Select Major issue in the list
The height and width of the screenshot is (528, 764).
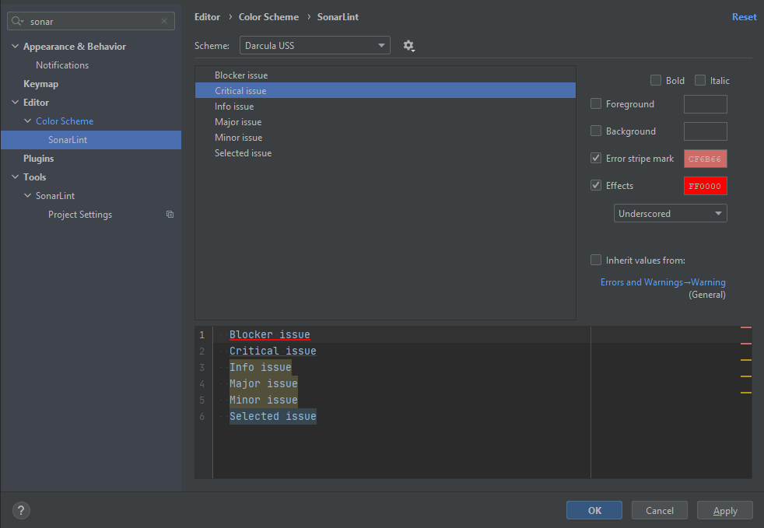[x=238, y=122]
